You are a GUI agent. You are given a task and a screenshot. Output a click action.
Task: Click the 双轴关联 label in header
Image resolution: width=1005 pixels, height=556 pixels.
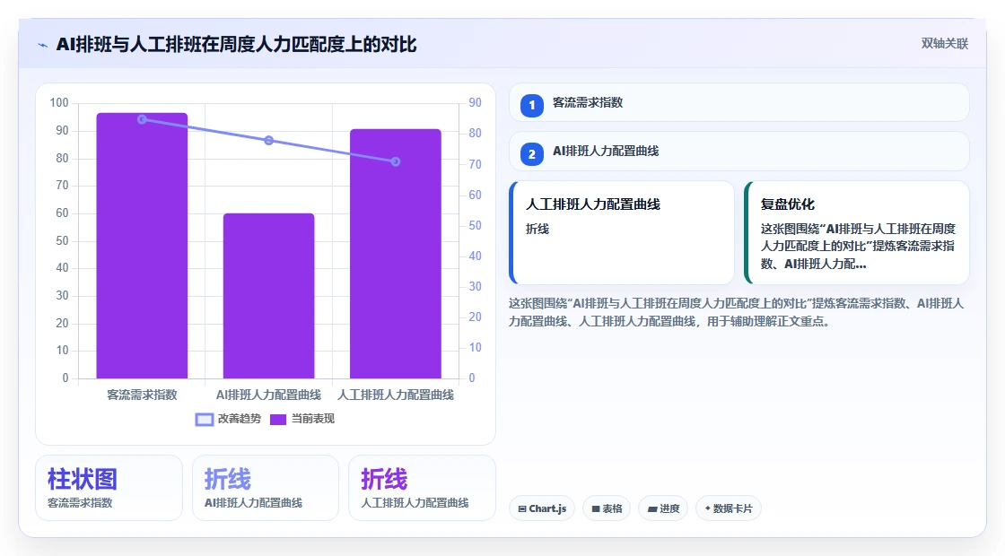click(x=944, y=44)
